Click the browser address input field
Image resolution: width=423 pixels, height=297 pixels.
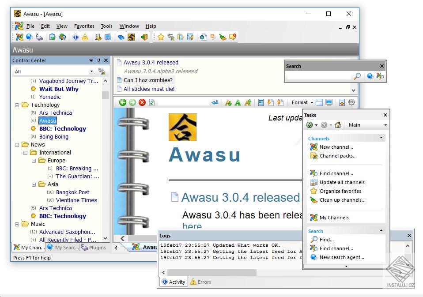183,102
